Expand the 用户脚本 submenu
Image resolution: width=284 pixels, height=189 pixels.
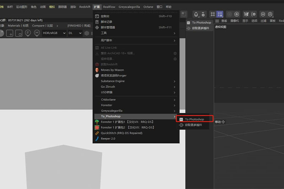click(x=136, y=40)
